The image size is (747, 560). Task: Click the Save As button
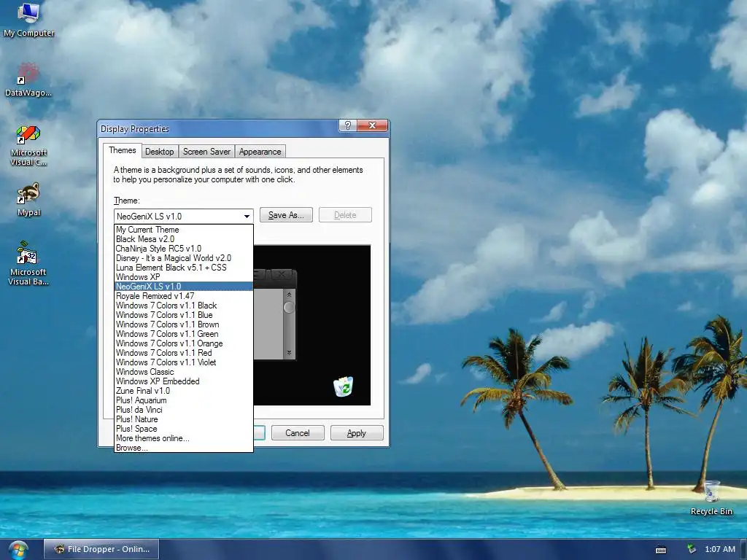[x=286, y=215]
